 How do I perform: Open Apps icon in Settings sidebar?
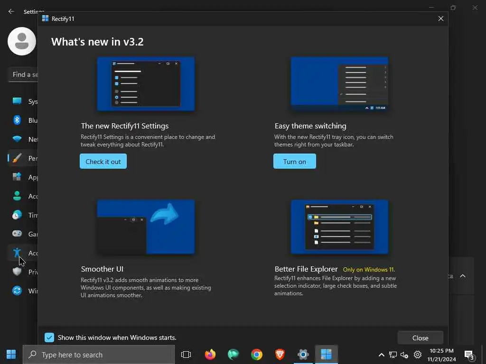coord(17,177)
